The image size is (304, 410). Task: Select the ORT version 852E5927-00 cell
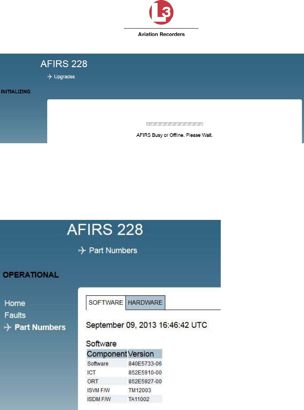pyautogui.click(x=145, y=381)
